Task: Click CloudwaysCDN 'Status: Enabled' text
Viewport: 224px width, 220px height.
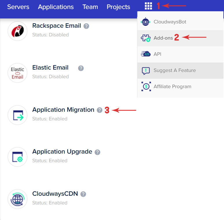Action: coord(50,203)
